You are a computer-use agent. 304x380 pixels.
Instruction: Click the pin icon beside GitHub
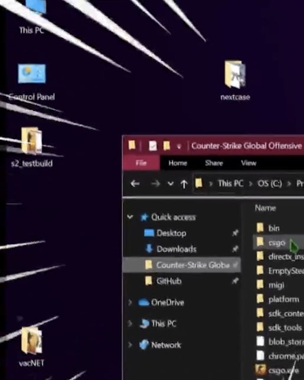235,281
